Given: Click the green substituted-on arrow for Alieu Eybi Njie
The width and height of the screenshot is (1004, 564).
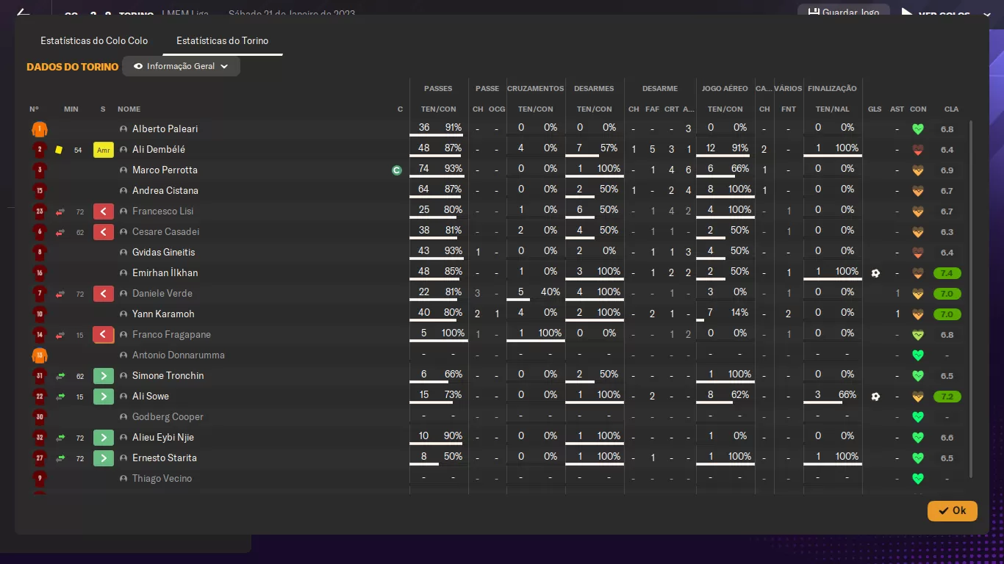Looking at the screenshot, I should click(x=104, y=438).
